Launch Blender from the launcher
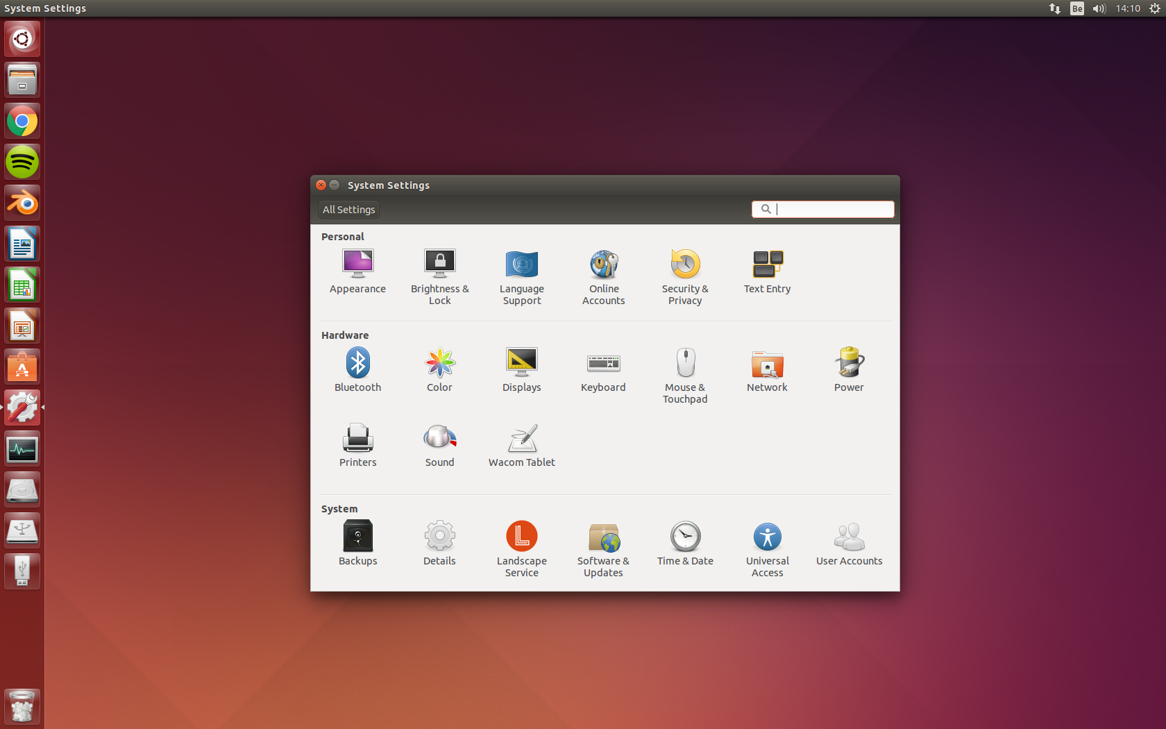This screenshot has height=729, width=1166. click(22, 203)
